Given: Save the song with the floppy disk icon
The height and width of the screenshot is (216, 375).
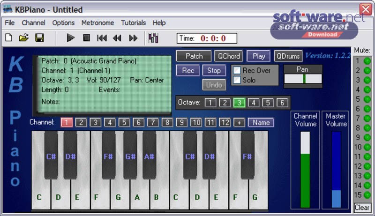Looking at the screenshot, I should pyautogui.click(x=39, y=38).
